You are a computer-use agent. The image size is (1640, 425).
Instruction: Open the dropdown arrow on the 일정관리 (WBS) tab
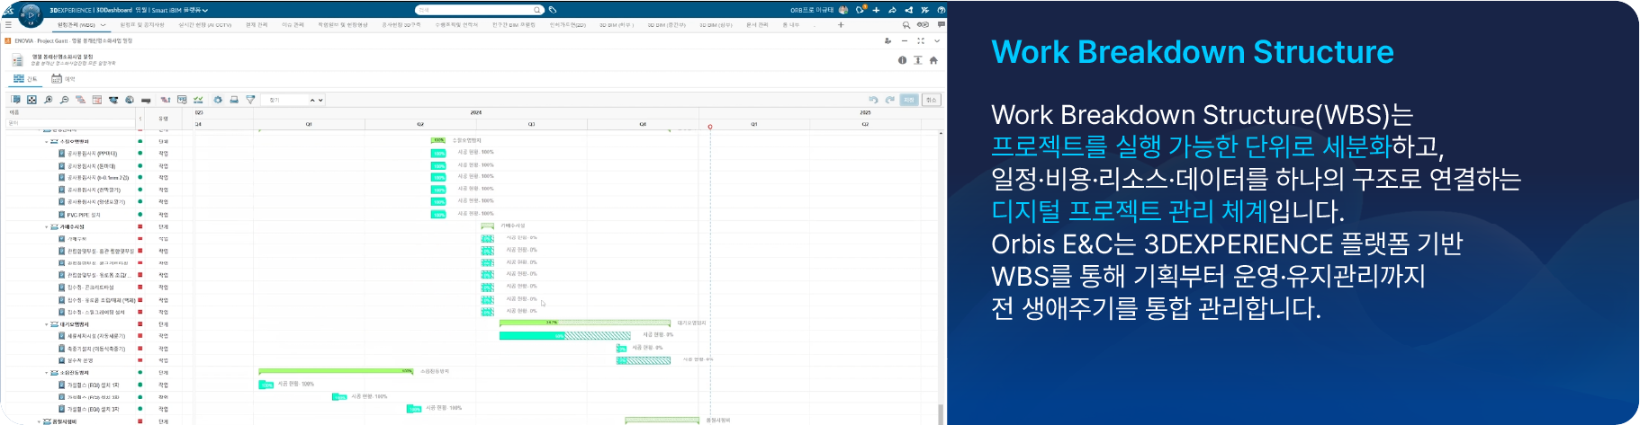coord(104,25)
